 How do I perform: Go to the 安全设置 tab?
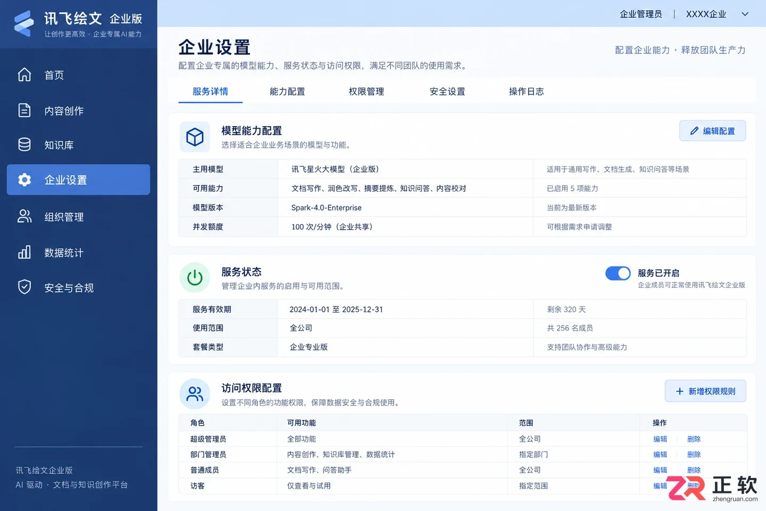(447, 92)
